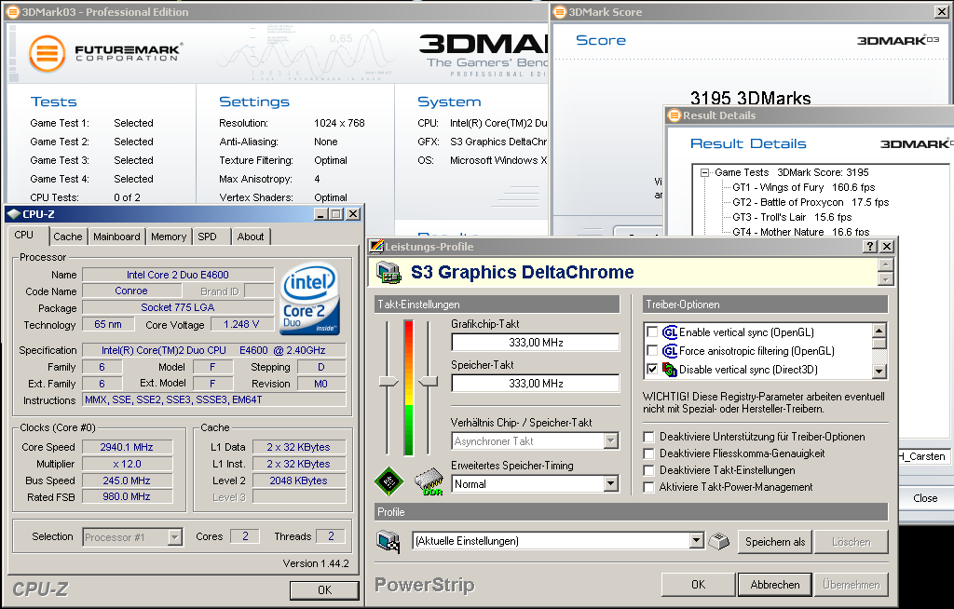Open the Asynchroner Takt ratio dropdown
The width and height of the screenshot is (954, 609).
(x=611, y=441)
